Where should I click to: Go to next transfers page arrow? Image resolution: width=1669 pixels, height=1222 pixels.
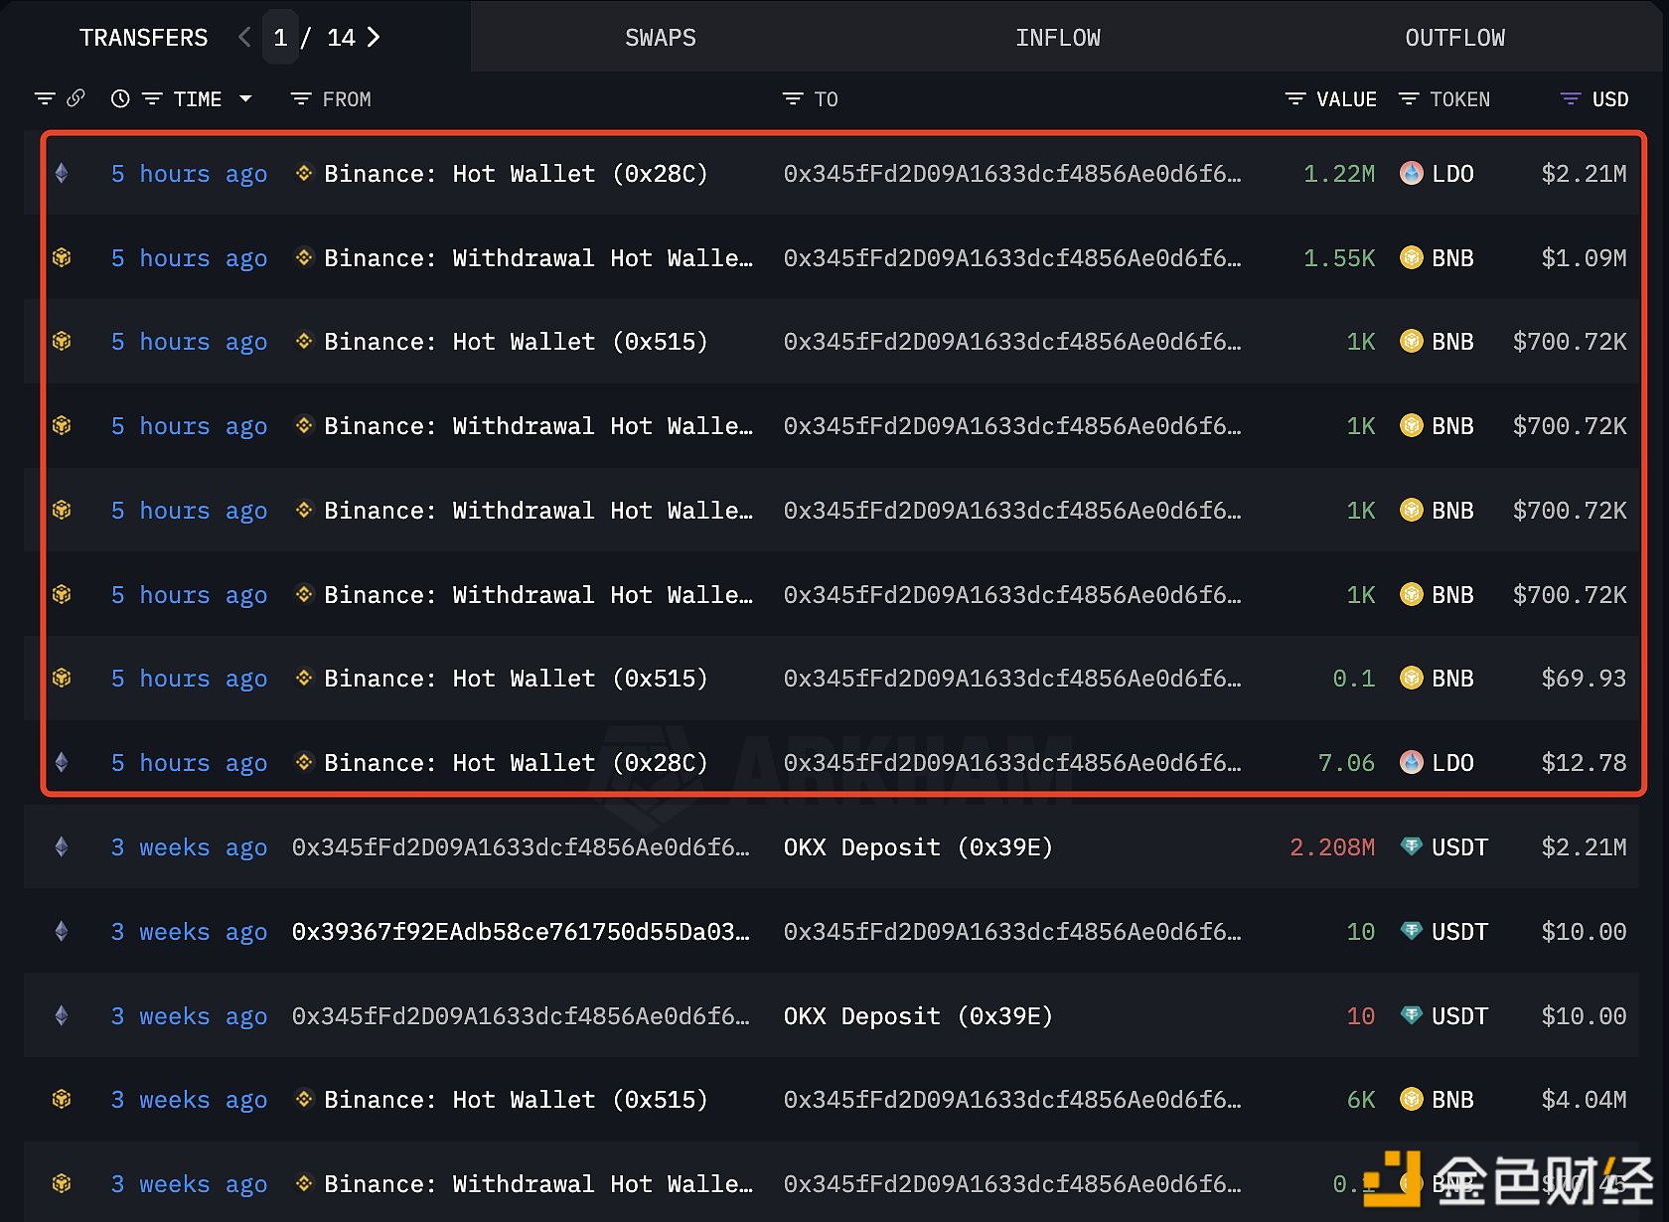[x=374, y=38]
